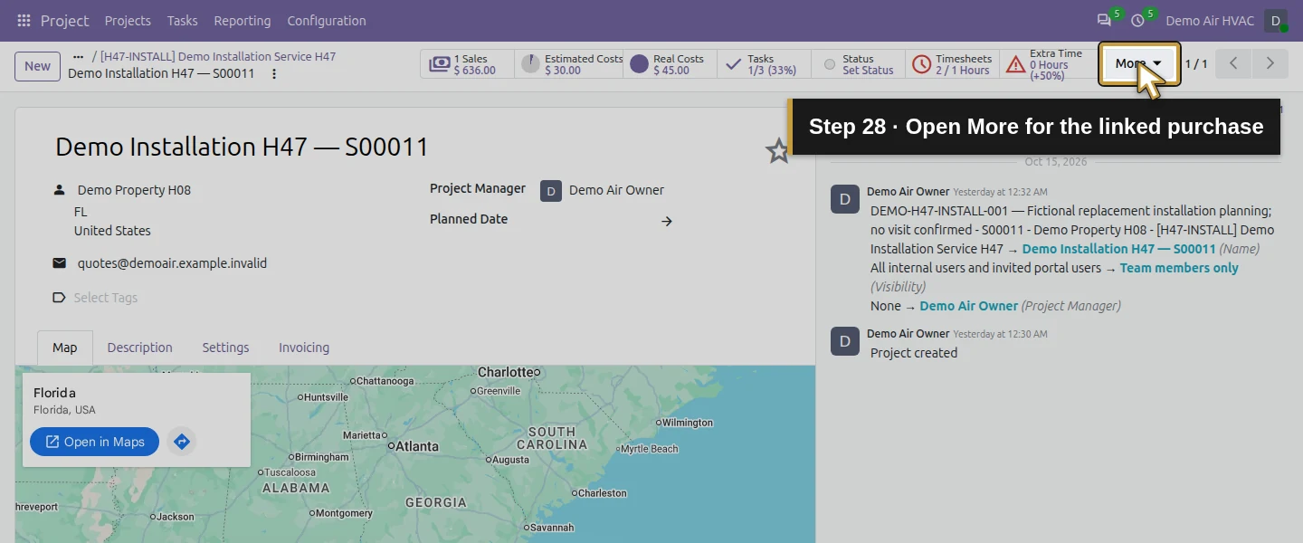Click the tag icon beside Select Tags
Viewport: 1303px width, 543px height.
(60, 298)
